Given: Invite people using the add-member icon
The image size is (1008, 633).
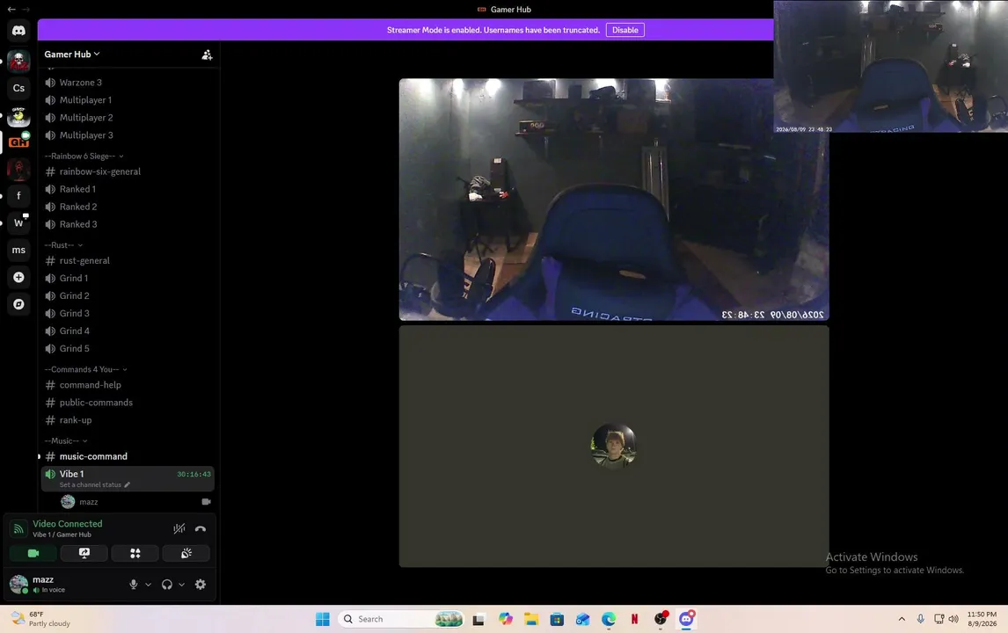Looking at the screenshot, I should tap(207, 55).
